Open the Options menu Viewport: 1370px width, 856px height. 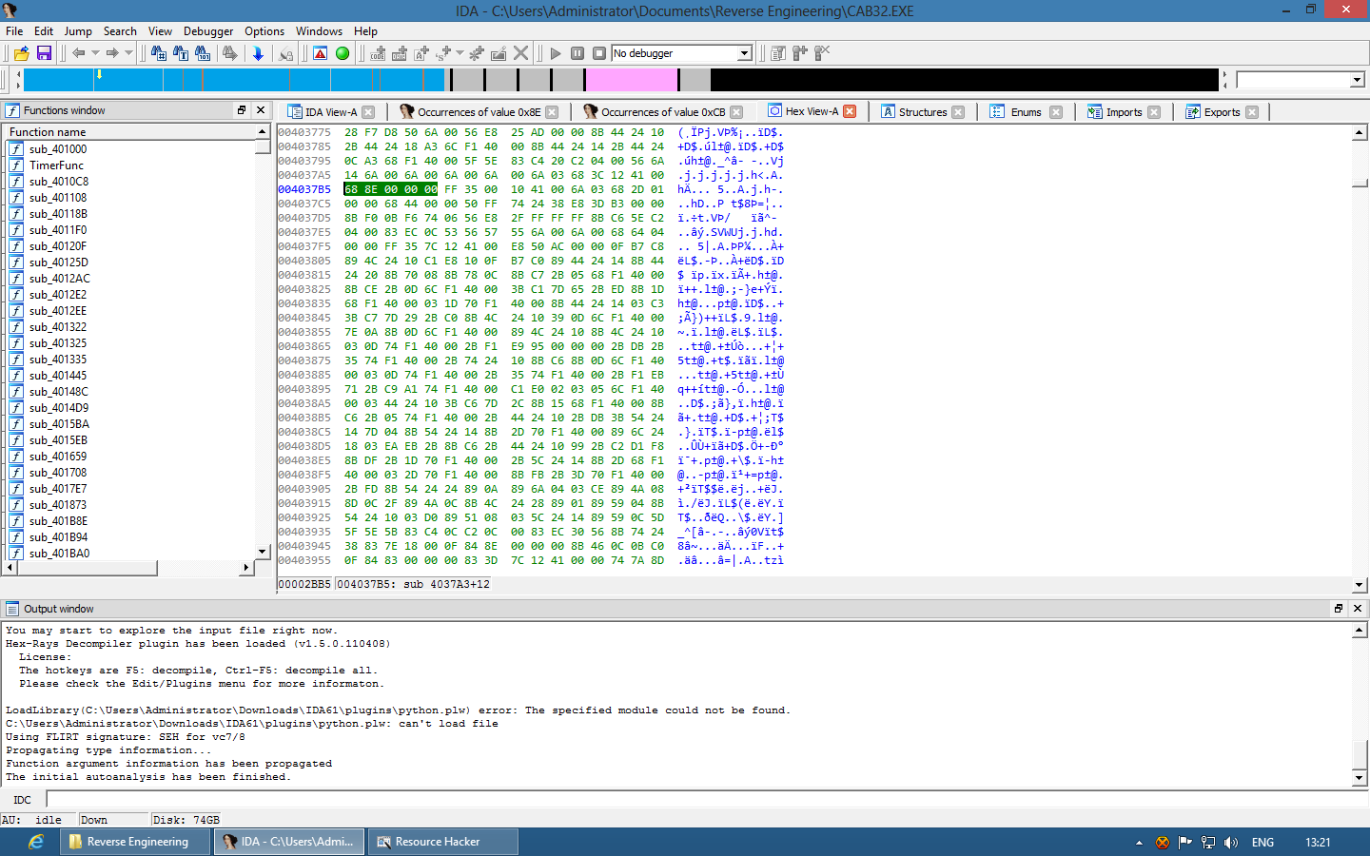click(264, 31)
